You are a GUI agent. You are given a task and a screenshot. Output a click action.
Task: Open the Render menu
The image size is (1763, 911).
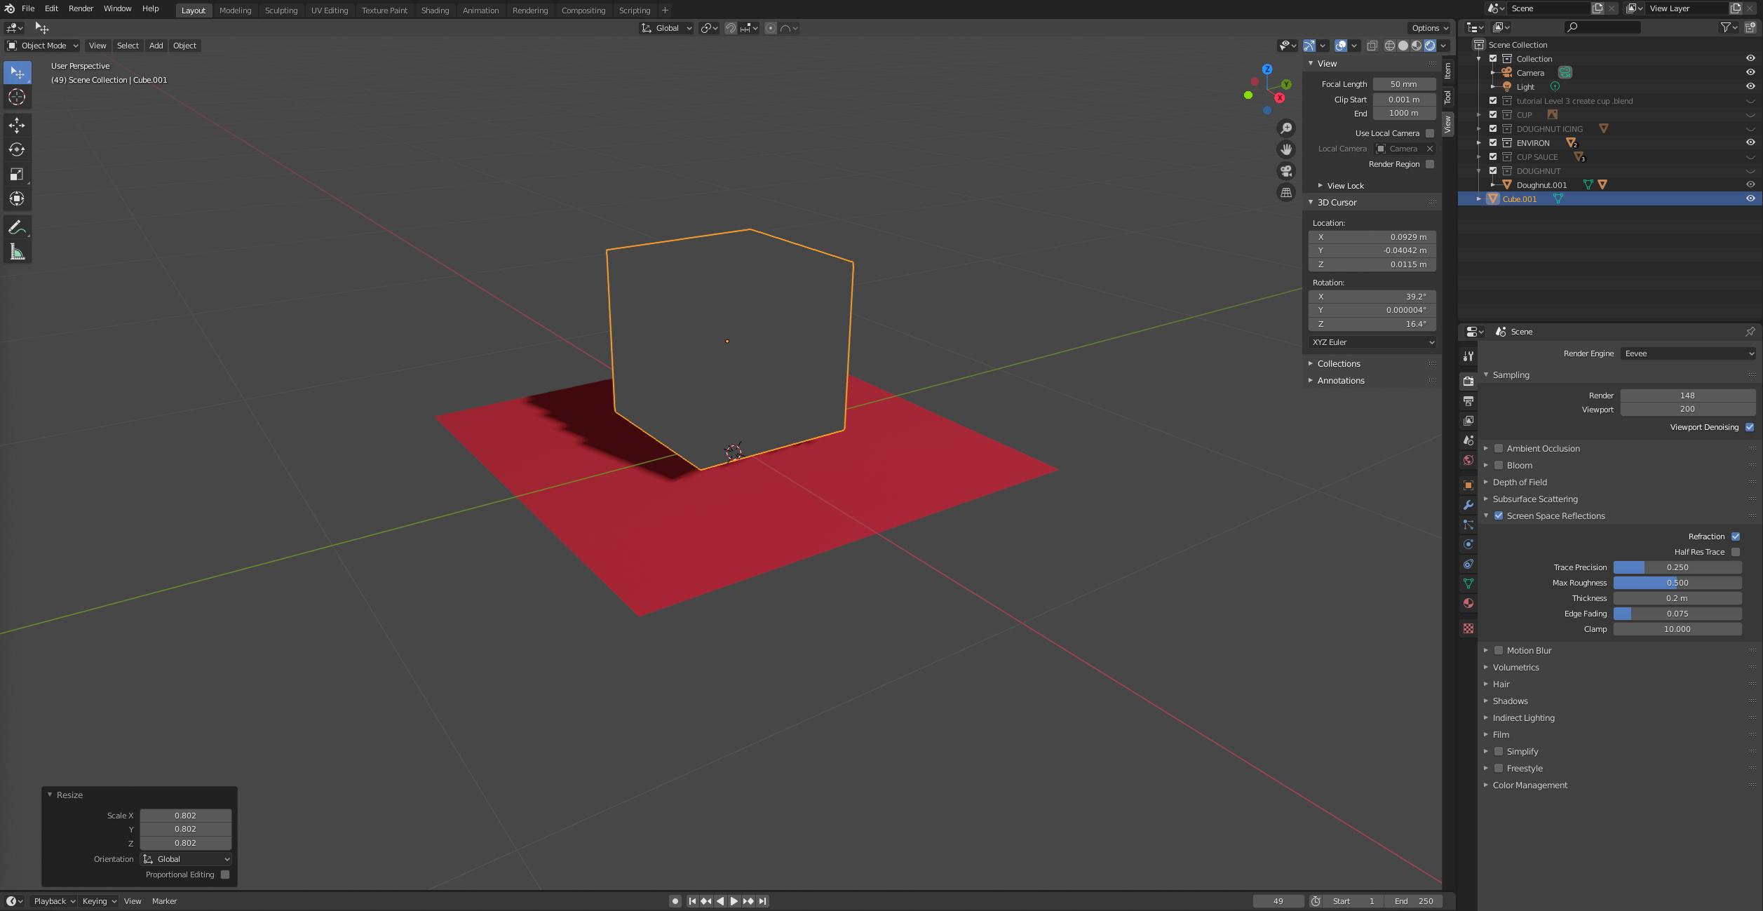[81, 8]
